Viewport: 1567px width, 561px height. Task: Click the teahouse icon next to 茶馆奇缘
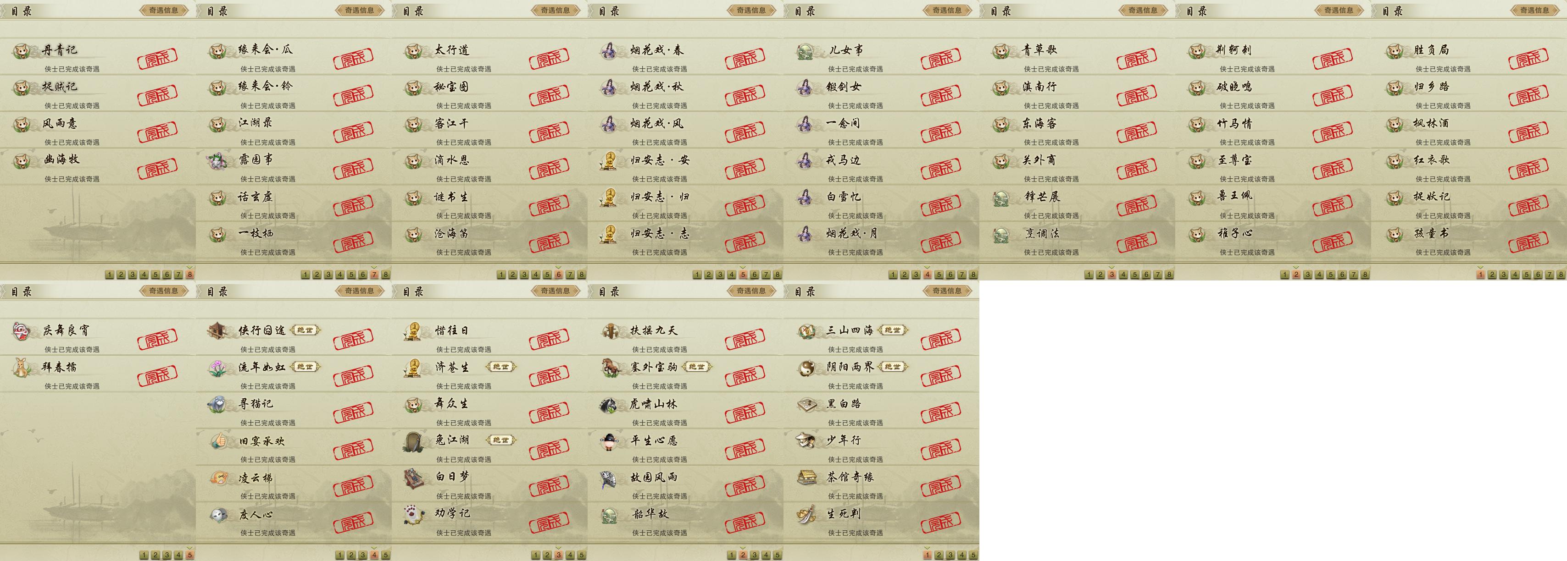pyautogui.click(x=806, y=478)
